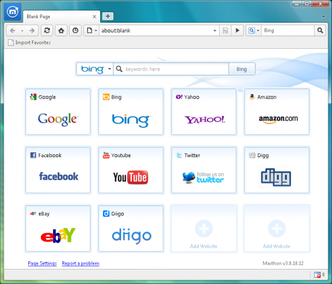Open the Amazon quick access tile
This screenshot has height=284, width=332.
277,112
